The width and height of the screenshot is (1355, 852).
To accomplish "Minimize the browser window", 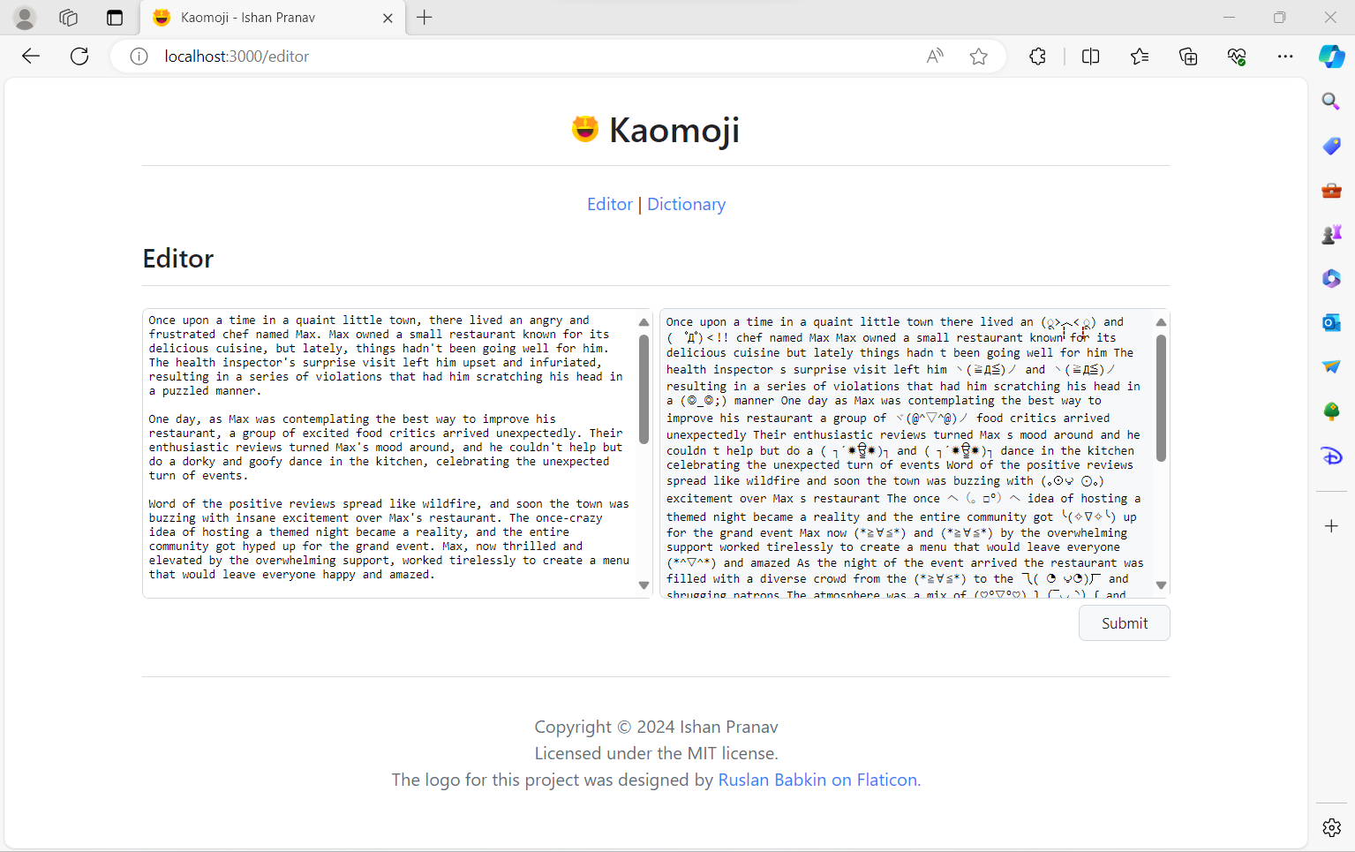I will tap(1229, 18).
